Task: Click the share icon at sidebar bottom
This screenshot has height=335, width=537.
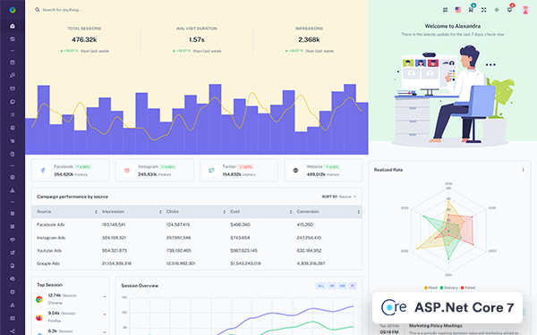Action: click(13, 331)
